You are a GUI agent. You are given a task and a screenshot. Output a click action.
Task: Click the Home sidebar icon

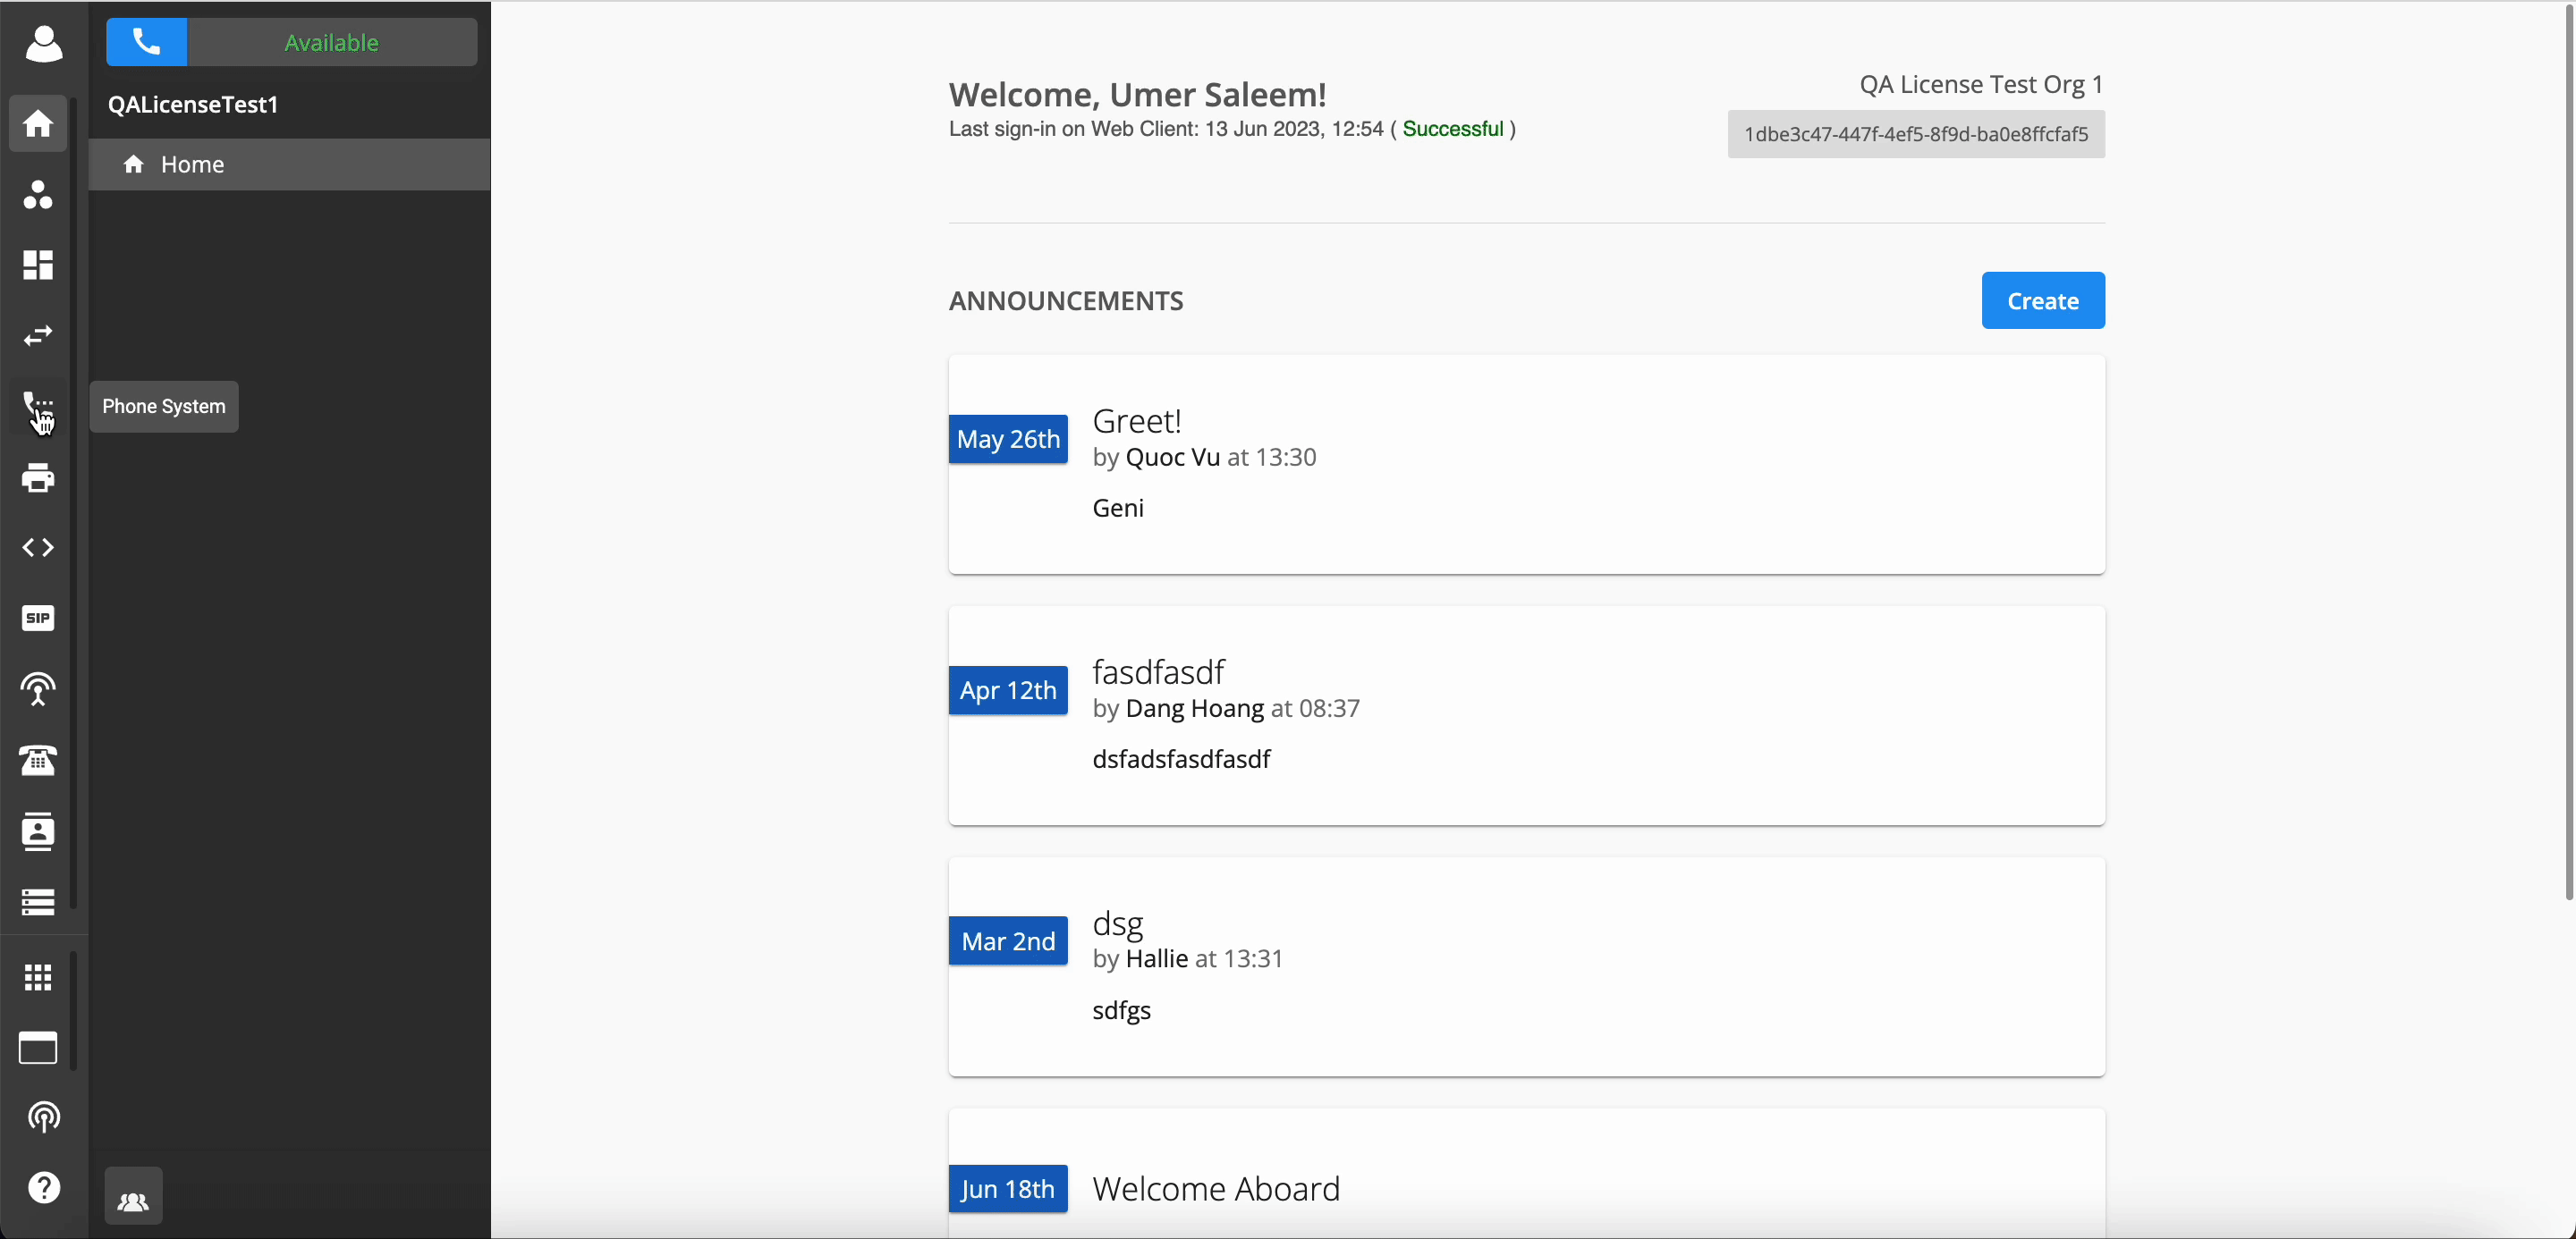[x=38, y=124]
